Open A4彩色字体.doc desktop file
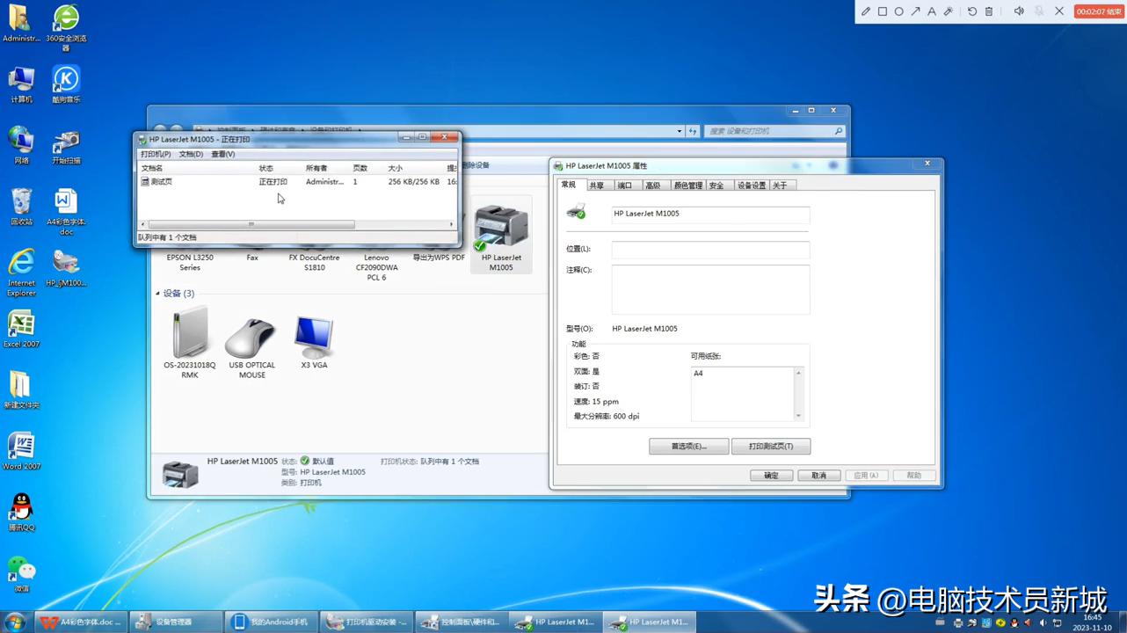Screen dimensions: 1127x633 coord(66,211)
